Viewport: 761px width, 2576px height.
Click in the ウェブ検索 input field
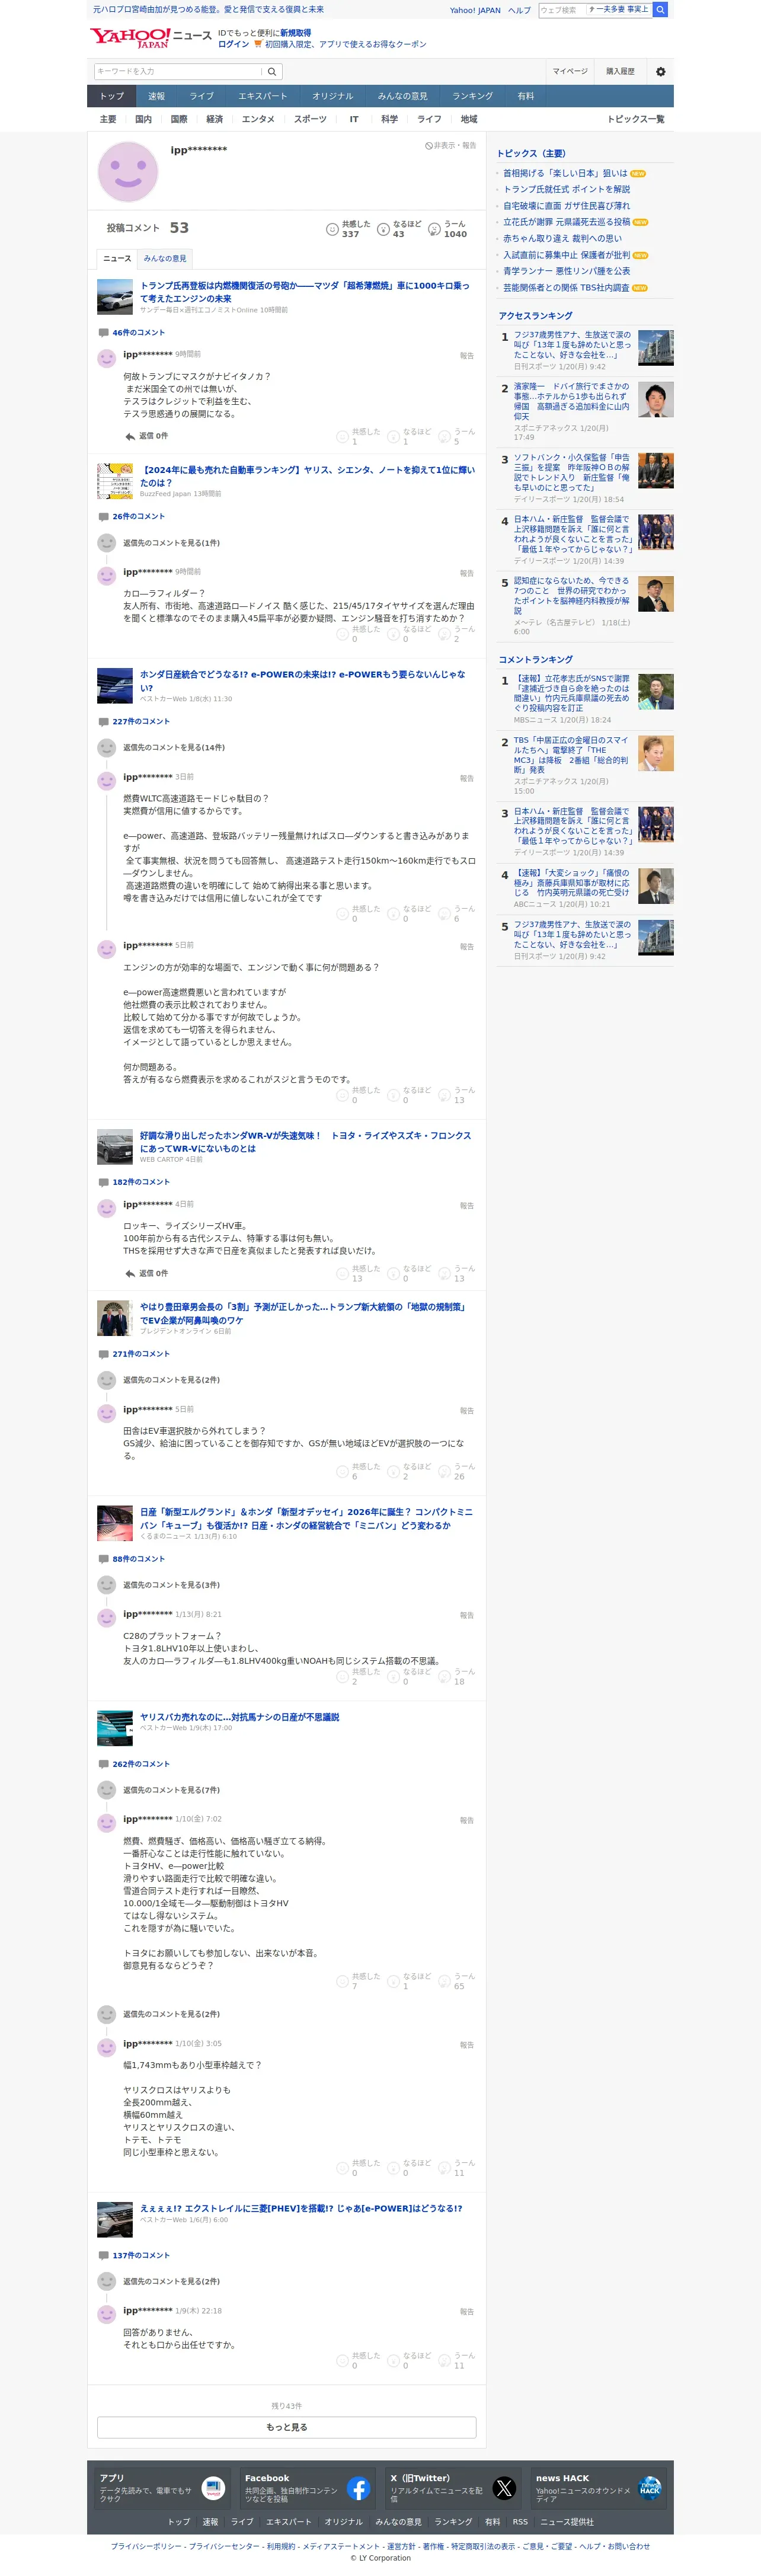[562, 10]
